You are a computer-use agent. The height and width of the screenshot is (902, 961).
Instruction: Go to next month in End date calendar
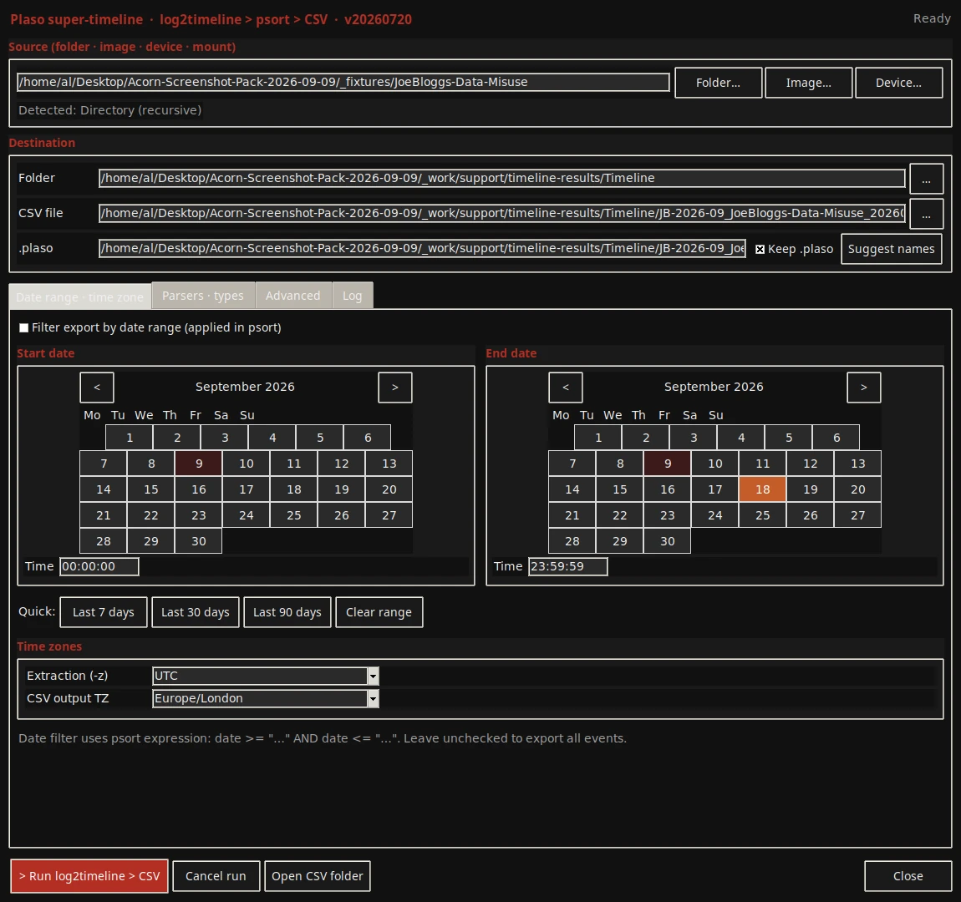[x=864, y=387]
